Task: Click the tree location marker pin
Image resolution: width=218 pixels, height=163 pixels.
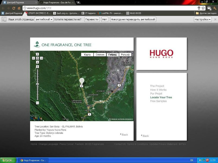Action: click(82, 81)
